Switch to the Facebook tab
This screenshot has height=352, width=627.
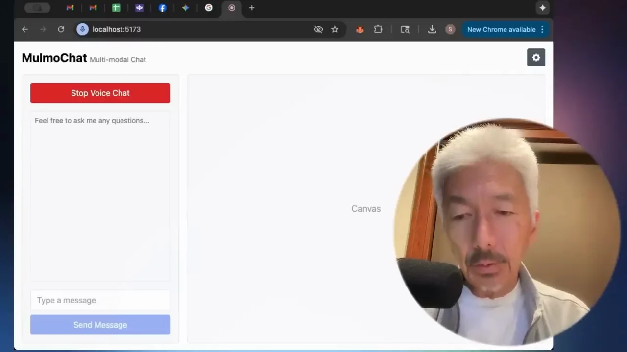click(162, 8)
